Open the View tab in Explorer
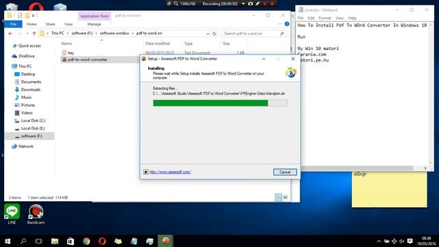439x247 pixels. coord(69,25)
